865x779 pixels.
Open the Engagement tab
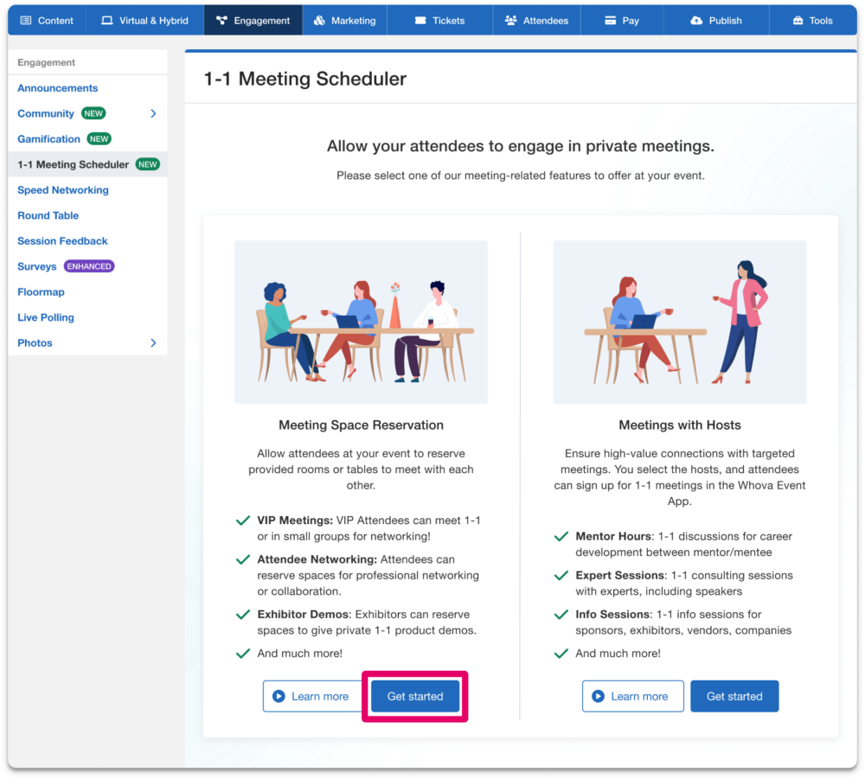click(x=253, y=21)
